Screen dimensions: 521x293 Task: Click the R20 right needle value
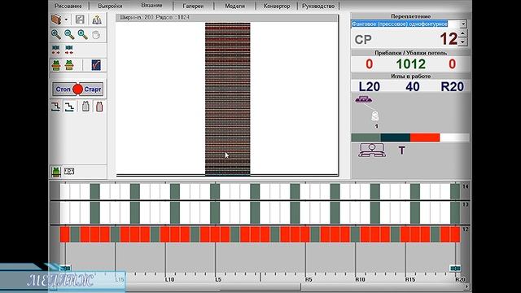tap(452, 87)
